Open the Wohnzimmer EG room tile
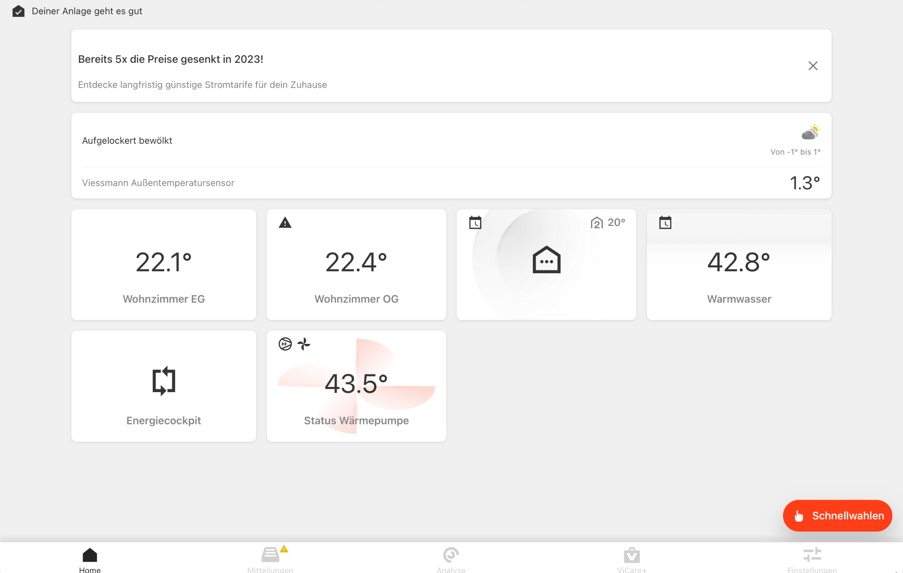This screenshot has height=573, width=903. (164, 265)
